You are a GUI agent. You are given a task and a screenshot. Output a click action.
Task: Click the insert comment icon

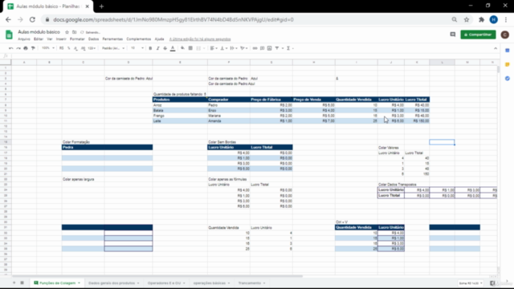tap(263, 48)
